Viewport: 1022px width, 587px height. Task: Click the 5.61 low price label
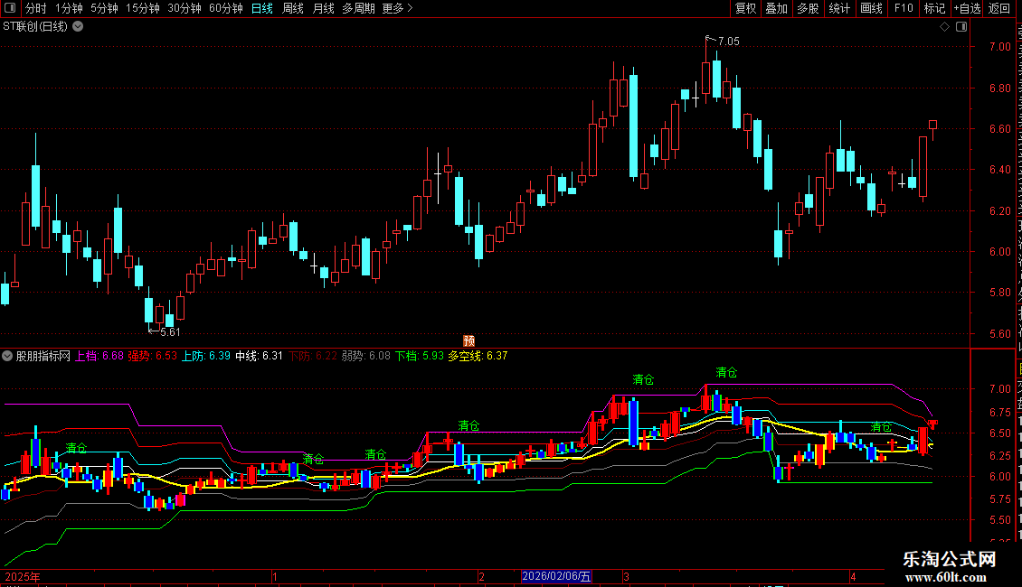[170, 332]
